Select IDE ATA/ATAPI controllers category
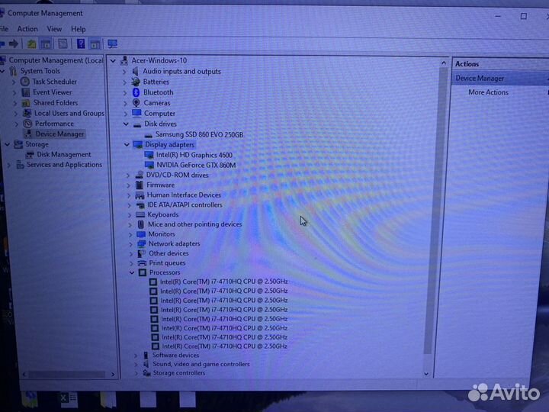The width and height of the screenshot is (549, 412). click(x=185, y=204)
